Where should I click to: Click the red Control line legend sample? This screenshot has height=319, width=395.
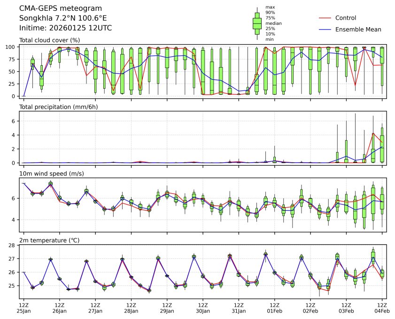(325, 18)
